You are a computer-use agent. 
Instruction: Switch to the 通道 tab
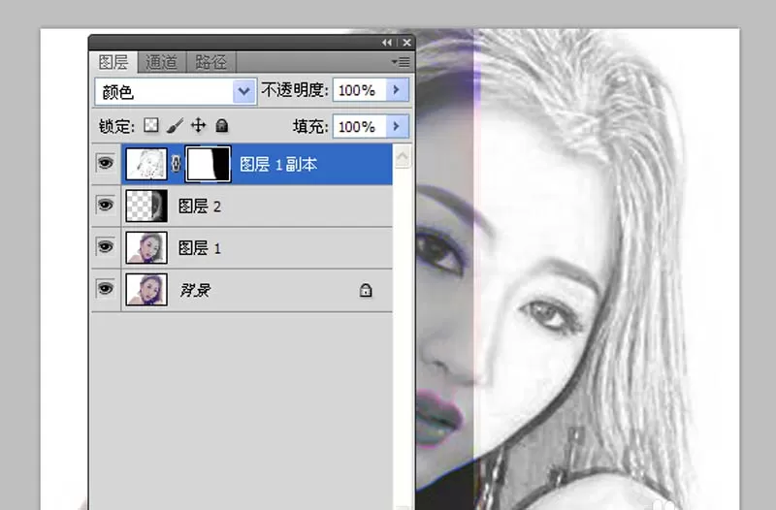click(x=161, y=62)
